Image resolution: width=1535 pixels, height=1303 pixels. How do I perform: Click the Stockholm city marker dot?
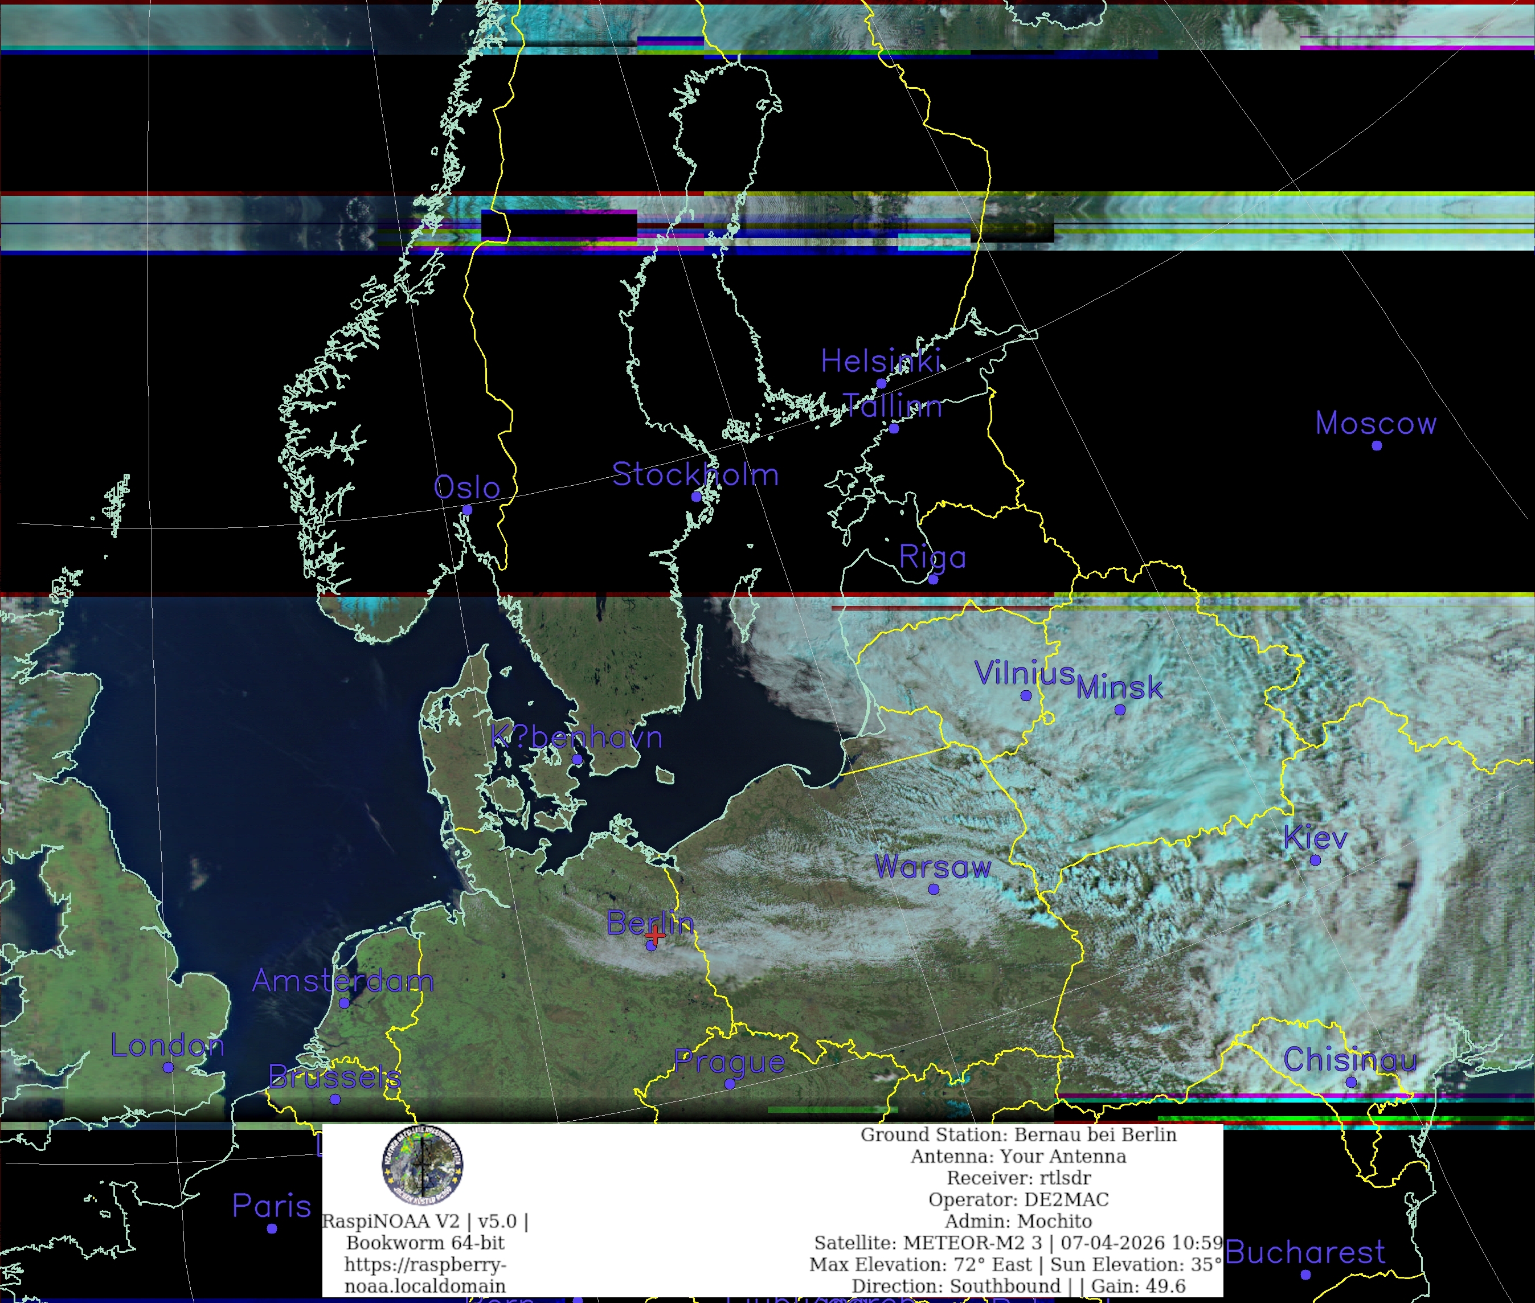coord(696,497)
